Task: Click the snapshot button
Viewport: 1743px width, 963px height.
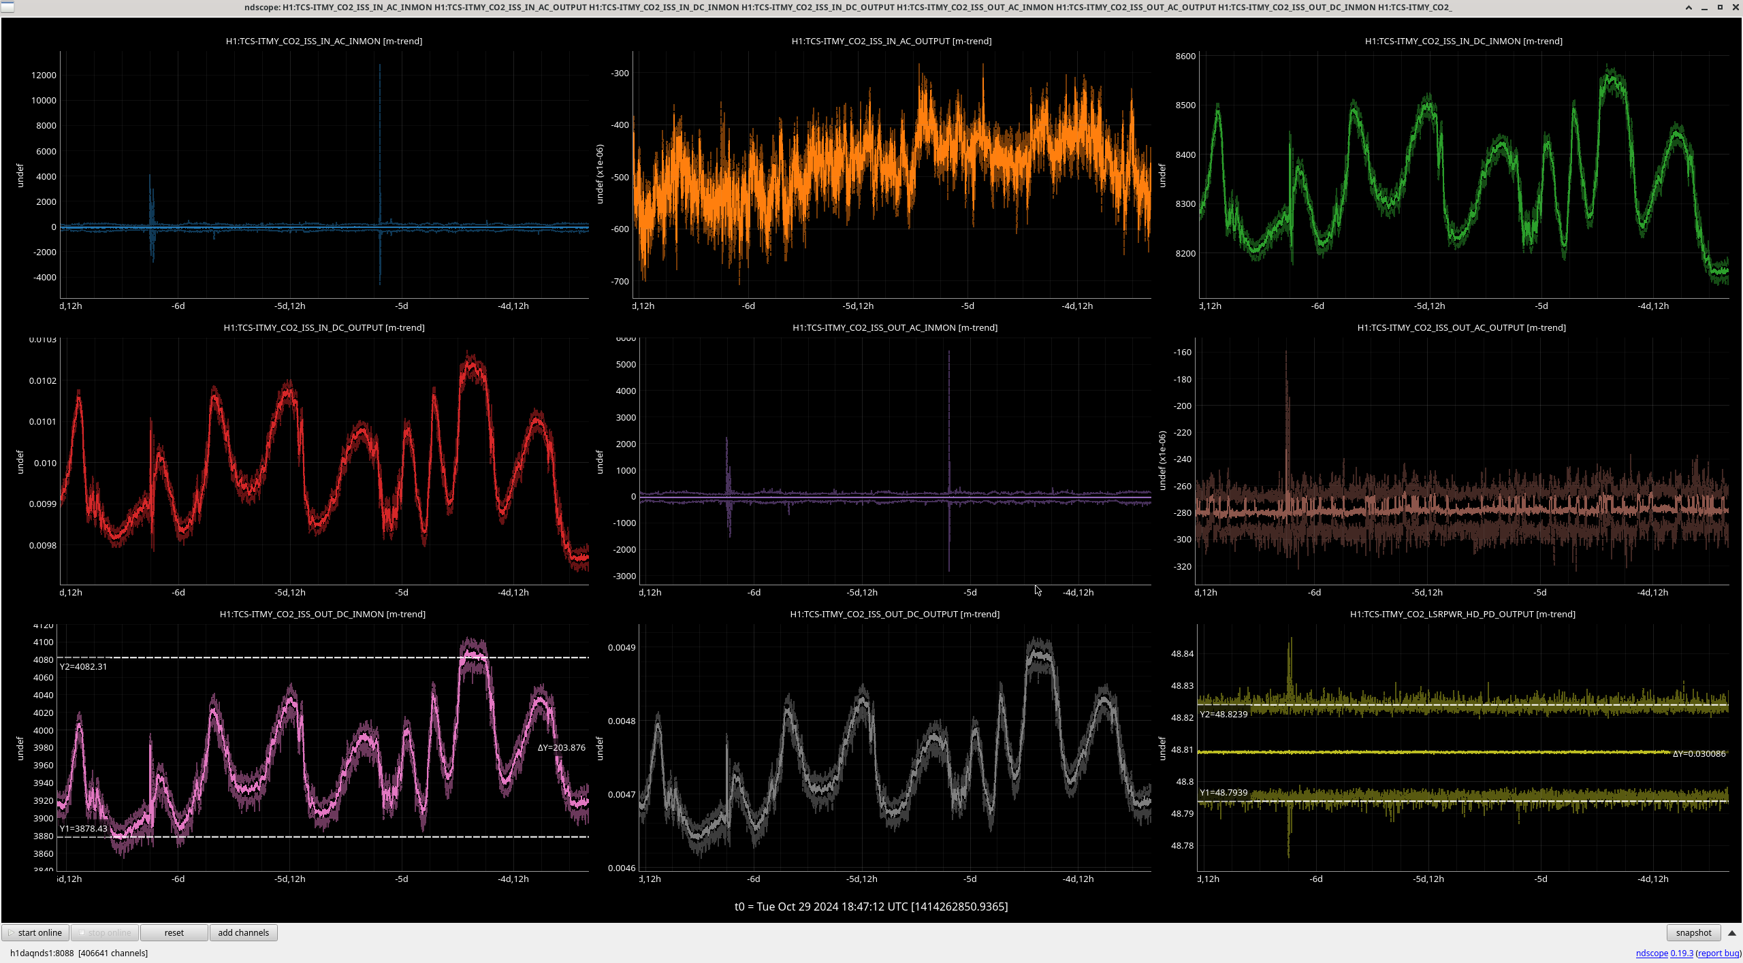Action: click(x=1693, y=932)
